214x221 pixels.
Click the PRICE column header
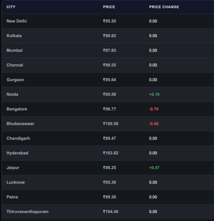(x=109, y=7)
